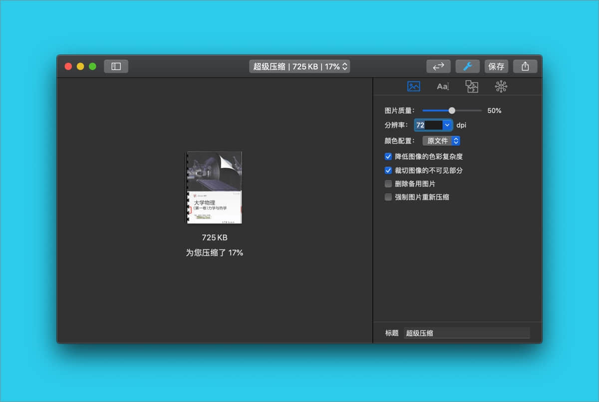
Task: Enable 强制图片重新压缩 checkbox
Action: tap(388, 197)
